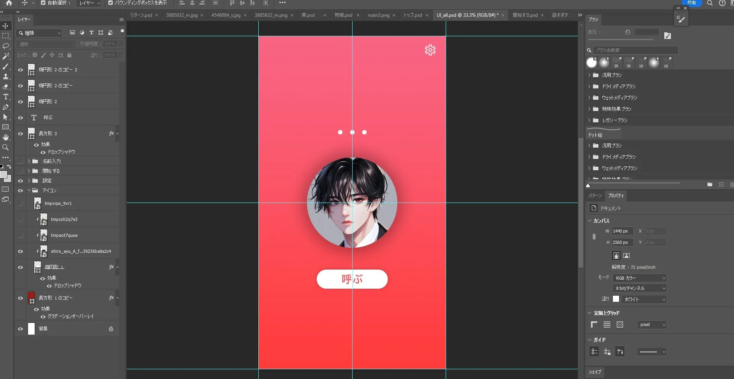Switch to the トップ.psd document tab

(x=412, y=15)
